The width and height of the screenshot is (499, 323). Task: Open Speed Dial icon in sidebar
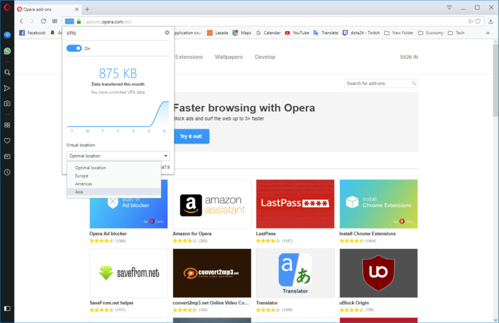pyautogui.click(x=7, y=125)
